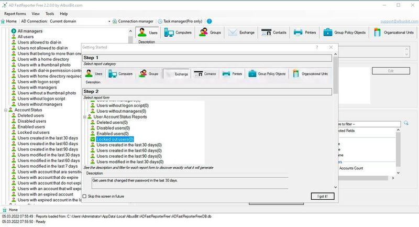Click horizontal scroll right arrow in fields panel

[x=393, y=178]
